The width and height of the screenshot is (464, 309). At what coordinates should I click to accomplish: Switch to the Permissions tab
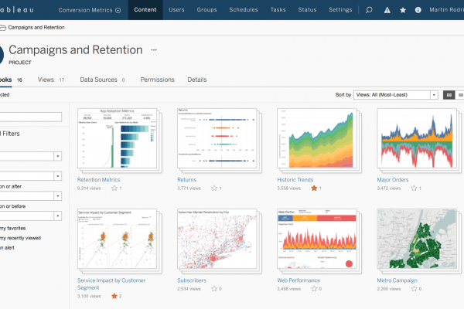pyautogui.click(x=157, y=80)
